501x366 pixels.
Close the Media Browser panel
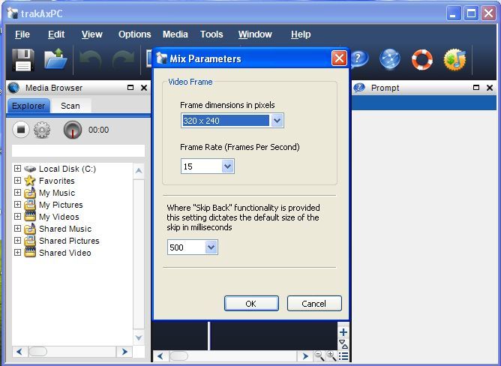144,88
